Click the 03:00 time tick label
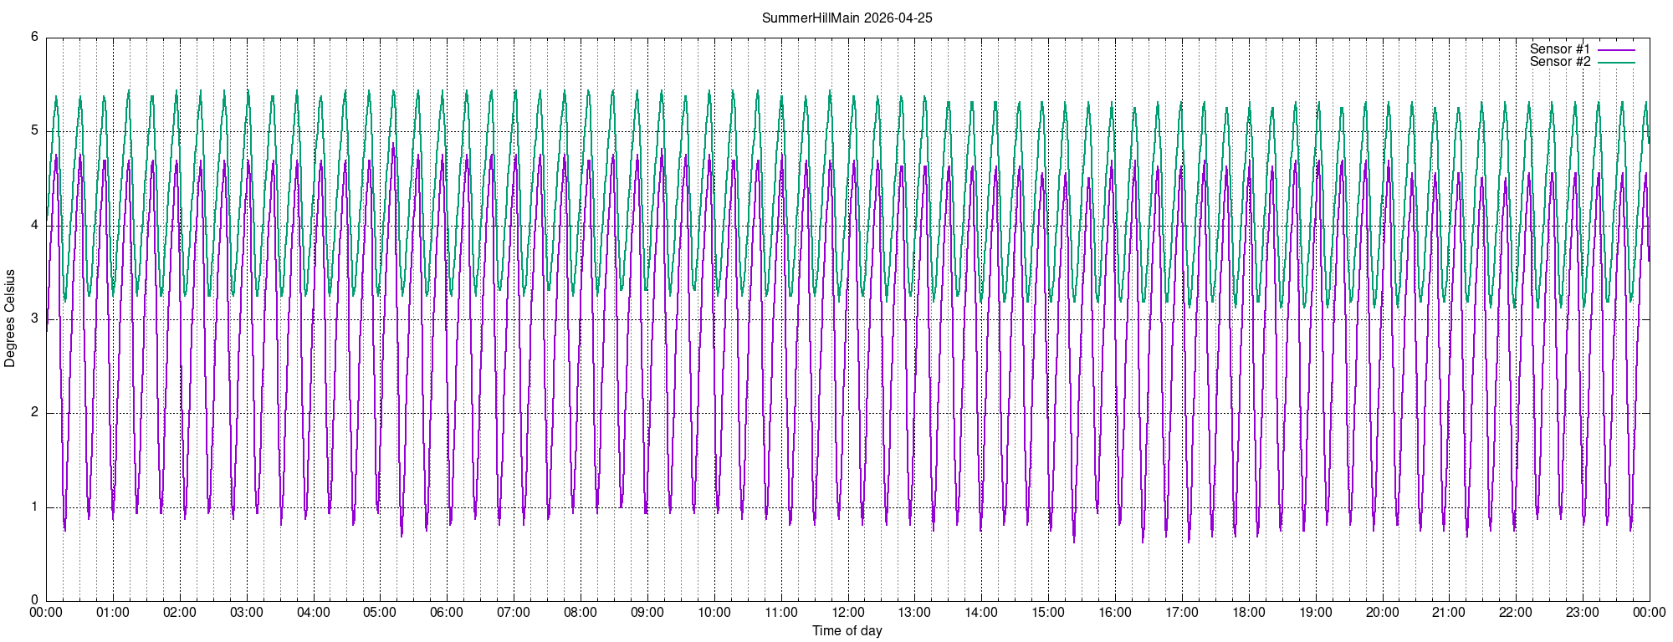 [247, 613]
